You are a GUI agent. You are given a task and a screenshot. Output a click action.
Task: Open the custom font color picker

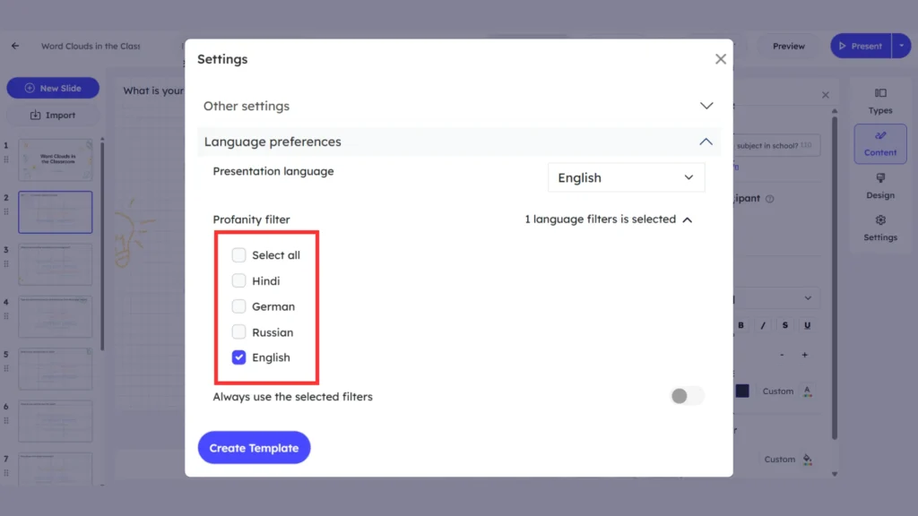(808, 391)
